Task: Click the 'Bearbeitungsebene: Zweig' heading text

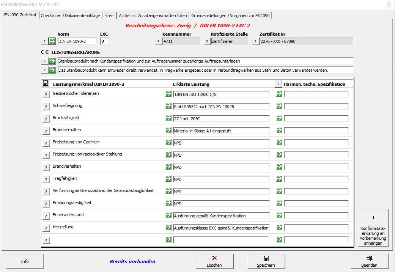Action: click(x=158, y=25)
